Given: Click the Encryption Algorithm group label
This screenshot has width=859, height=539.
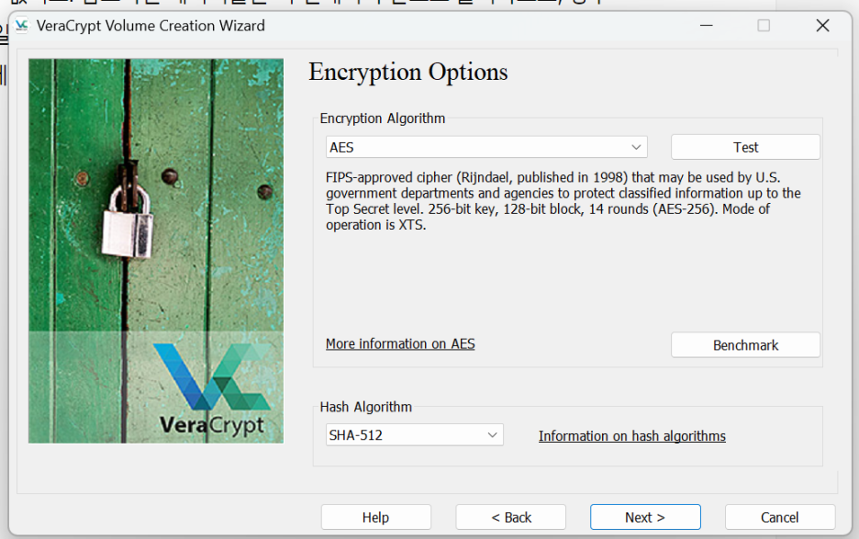Looking at the screenshot, I should (383, 118).
